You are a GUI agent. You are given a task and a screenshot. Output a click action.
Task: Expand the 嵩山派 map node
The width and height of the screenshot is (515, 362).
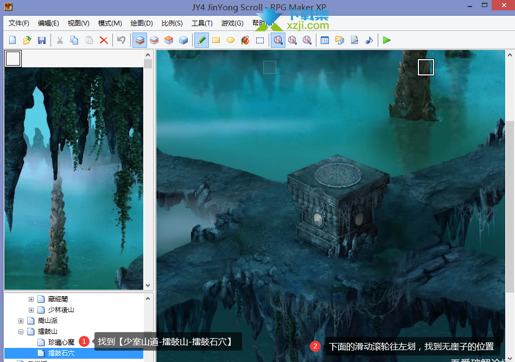(21, 321)
